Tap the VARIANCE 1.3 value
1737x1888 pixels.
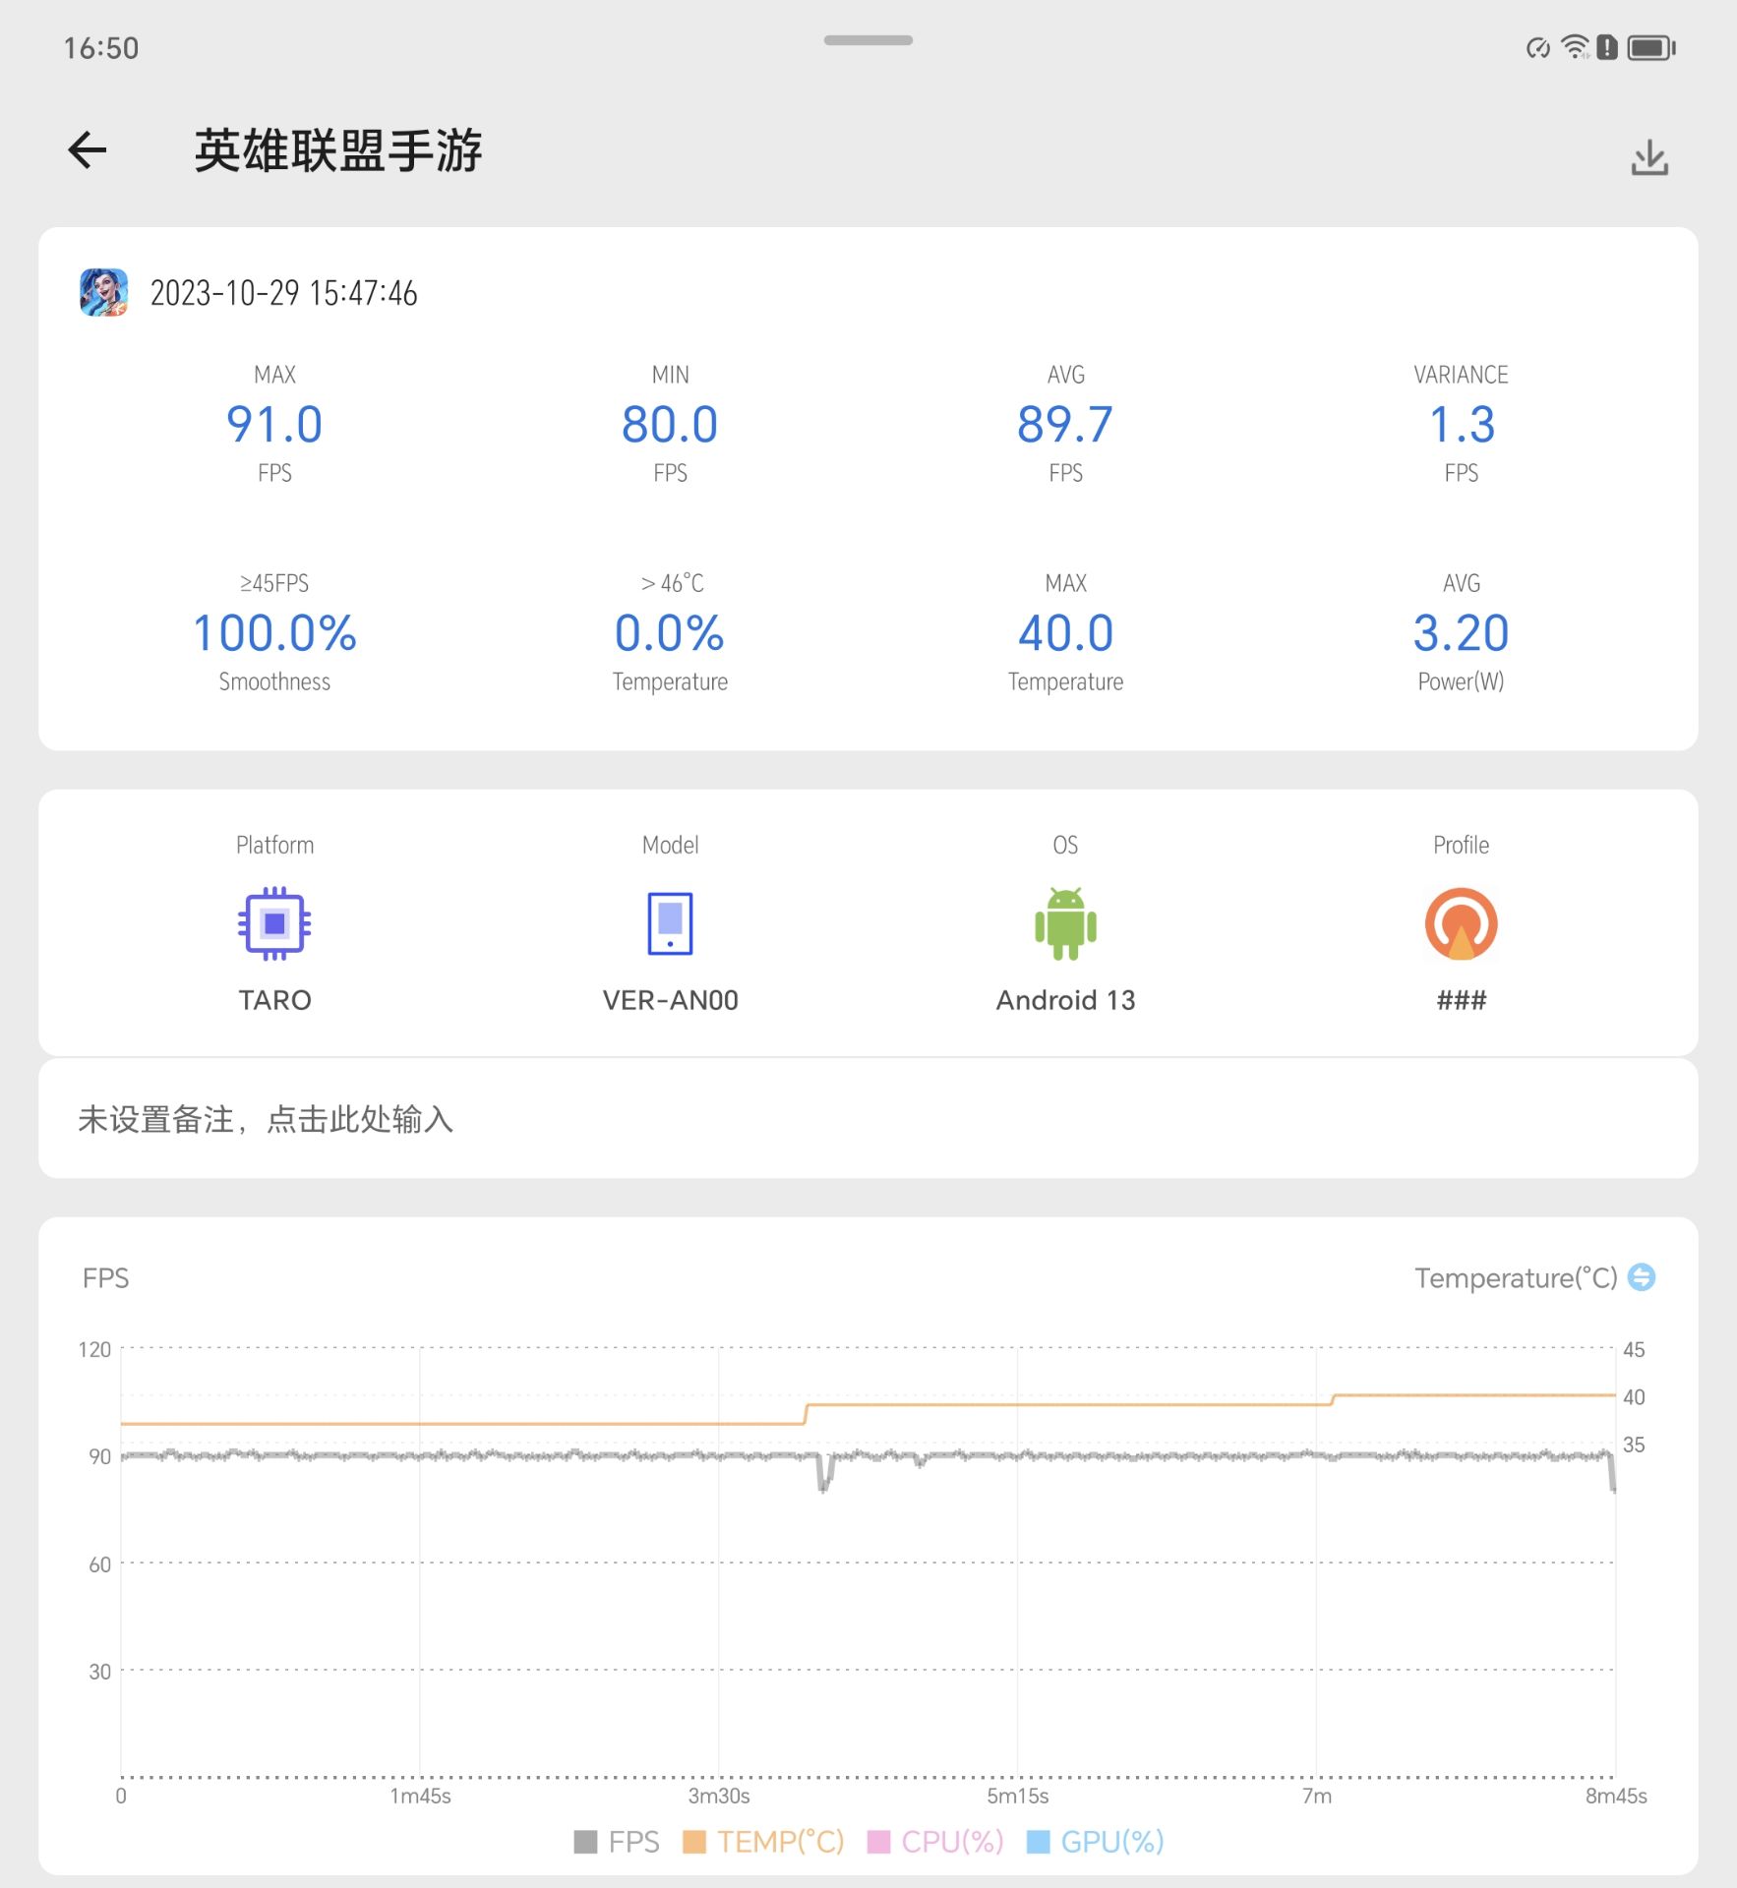[1461, 425]
